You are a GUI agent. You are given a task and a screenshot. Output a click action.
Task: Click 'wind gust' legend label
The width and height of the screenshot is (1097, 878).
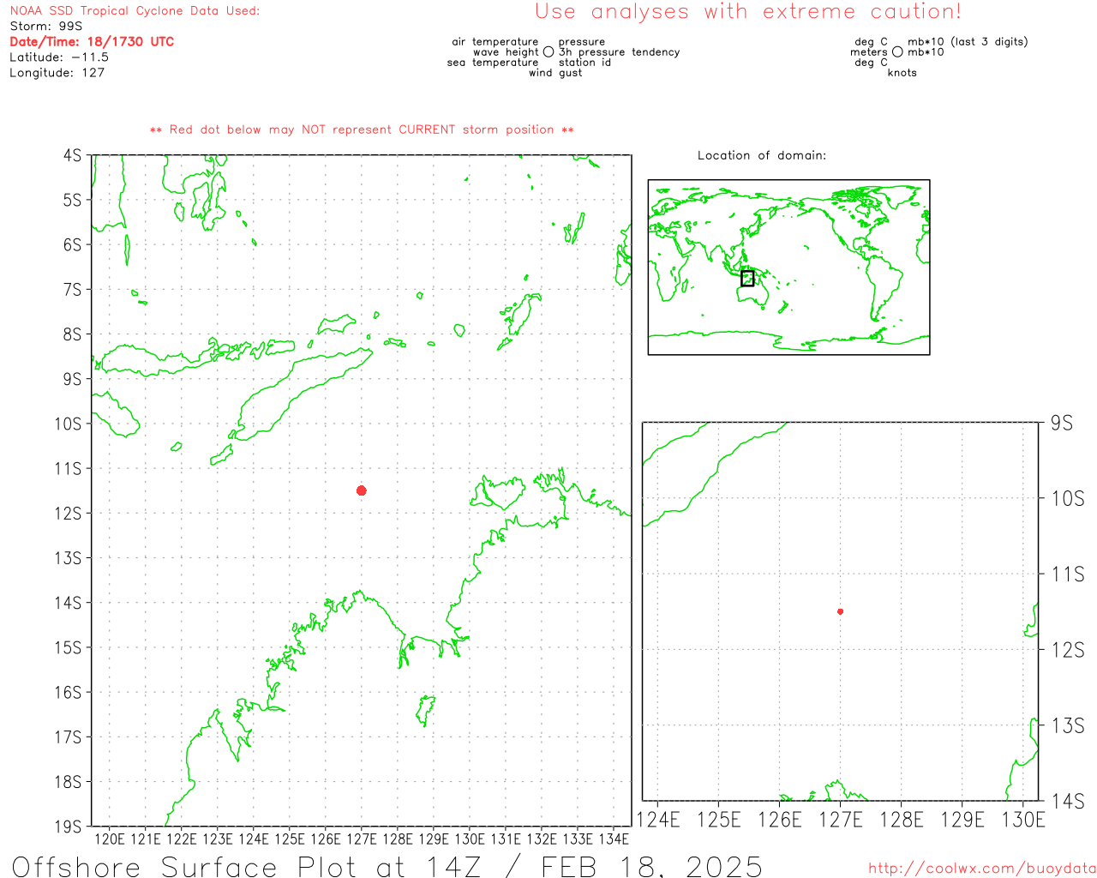[x=555, y=73]
